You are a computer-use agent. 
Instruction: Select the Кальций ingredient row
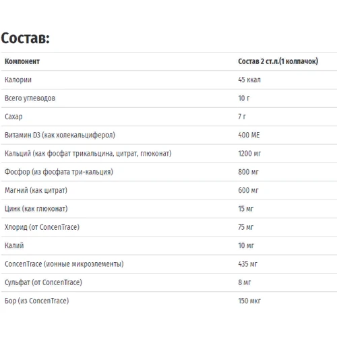tap(169, 154)
